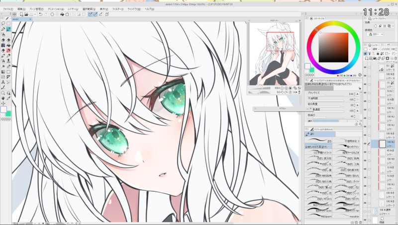Select the Eyedropper tool

(8, 98)
